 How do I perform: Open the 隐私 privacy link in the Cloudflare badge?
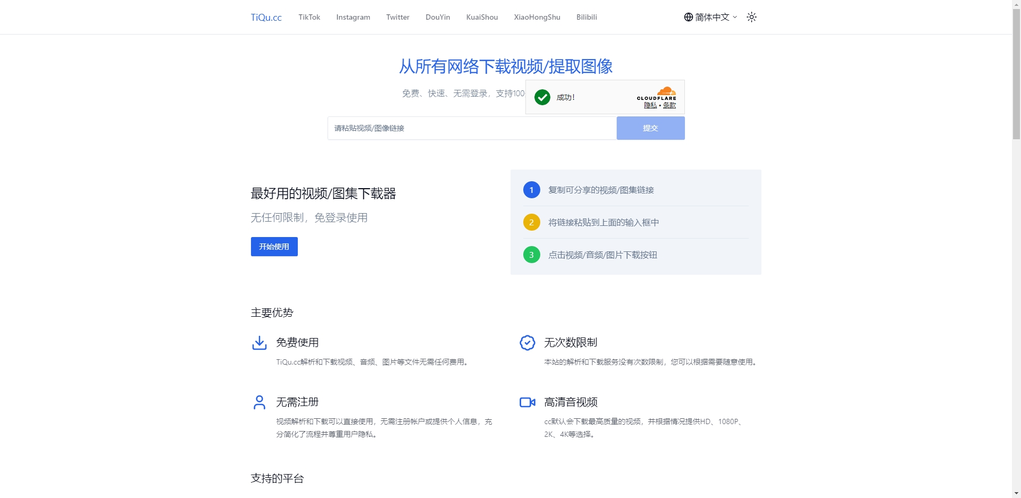[649, 105]
